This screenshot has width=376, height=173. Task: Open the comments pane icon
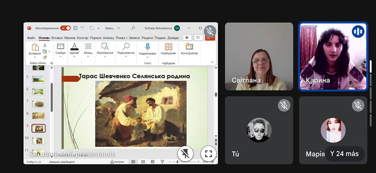coord(198,38)
